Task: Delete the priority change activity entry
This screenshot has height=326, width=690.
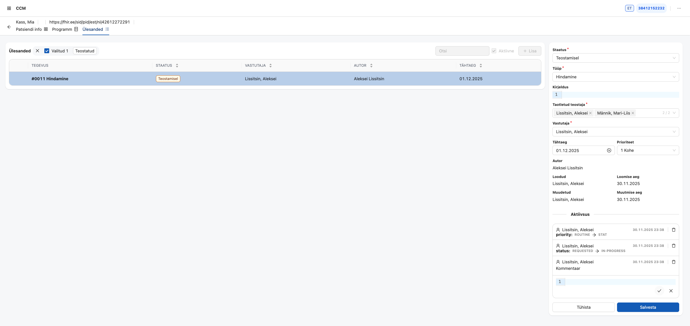Action: tap(674, 230)
